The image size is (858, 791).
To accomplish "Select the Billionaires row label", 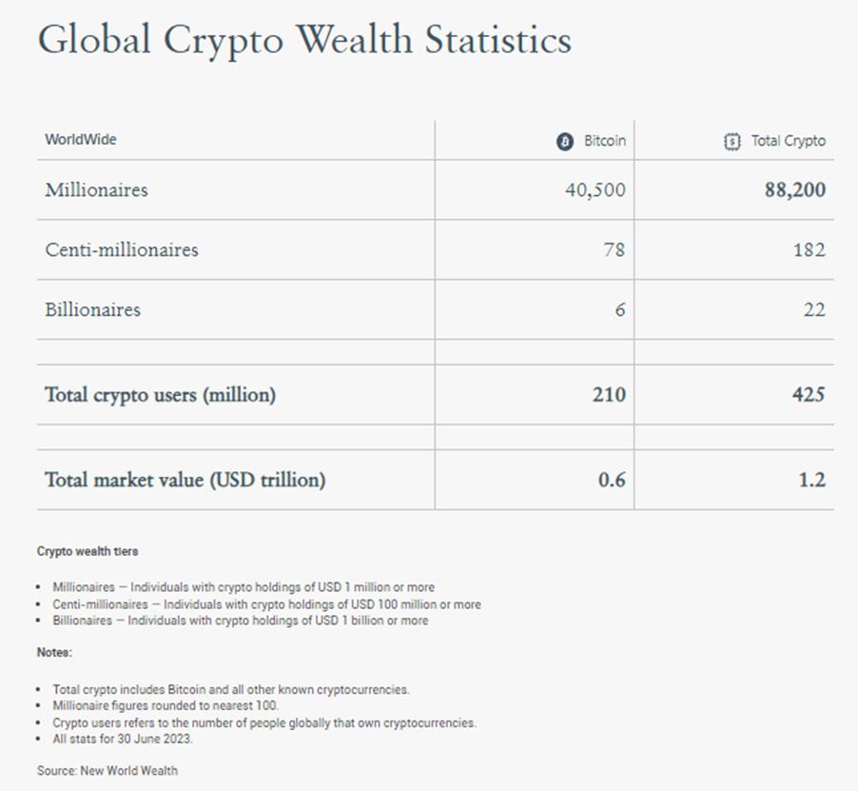I will click(x=92, y=309).
